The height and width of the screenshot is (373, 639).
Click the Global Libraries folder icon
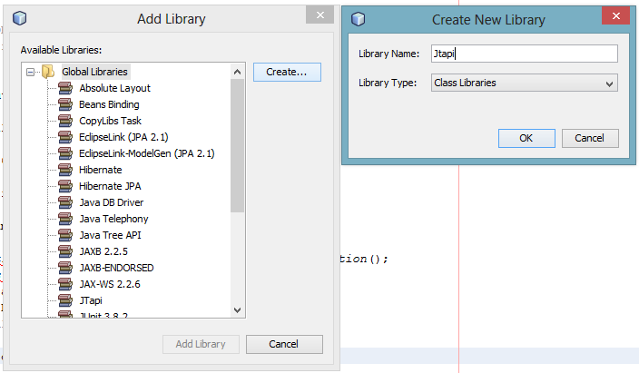coord(48,72)
